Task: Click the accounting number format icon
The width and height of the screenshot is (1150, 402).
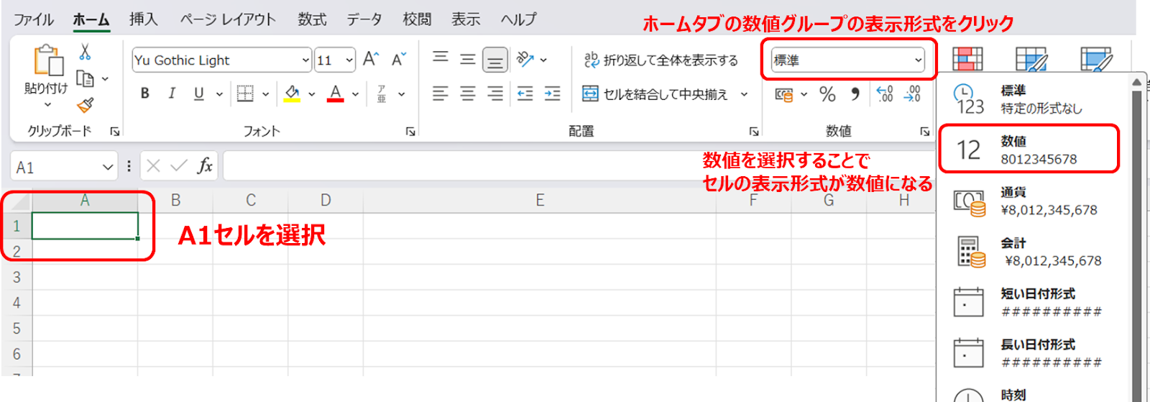Action: coord(784,94)
